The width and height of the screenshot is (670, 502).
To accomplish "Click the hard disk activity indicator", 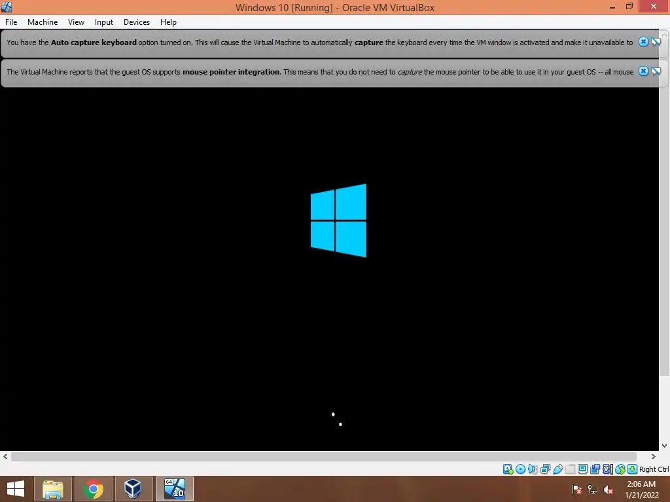I will point(508,469).
